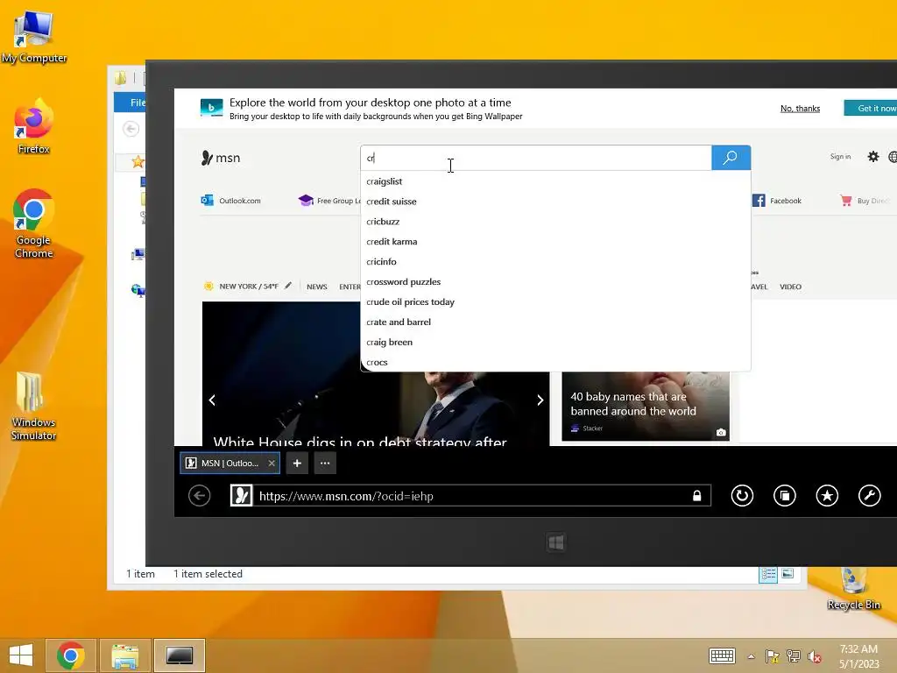Go to previous headline slide arrow
The height and width of the screenshot is (673, 897).
[212, 400]
